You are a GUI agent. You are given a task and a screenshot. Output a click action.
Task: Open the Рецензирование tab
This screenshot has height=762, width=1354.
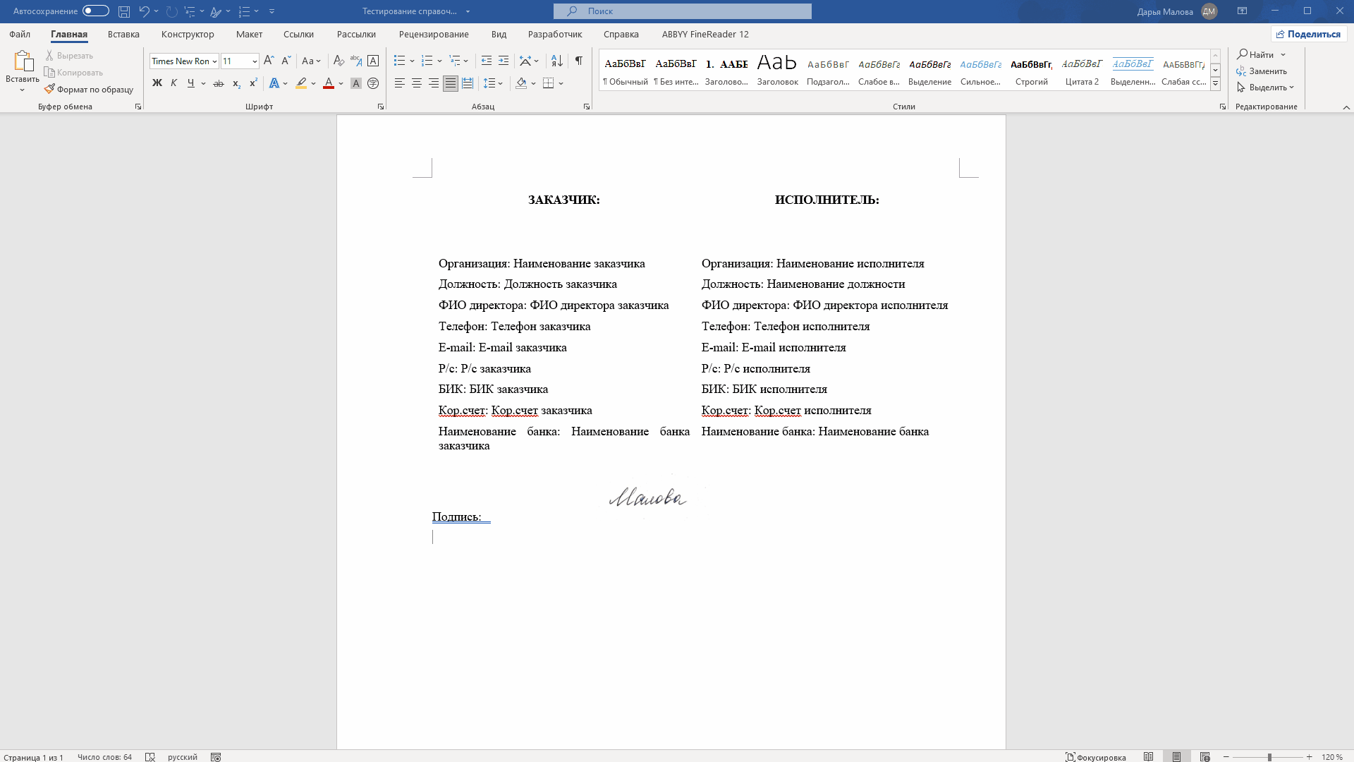(x=434, y=34)
